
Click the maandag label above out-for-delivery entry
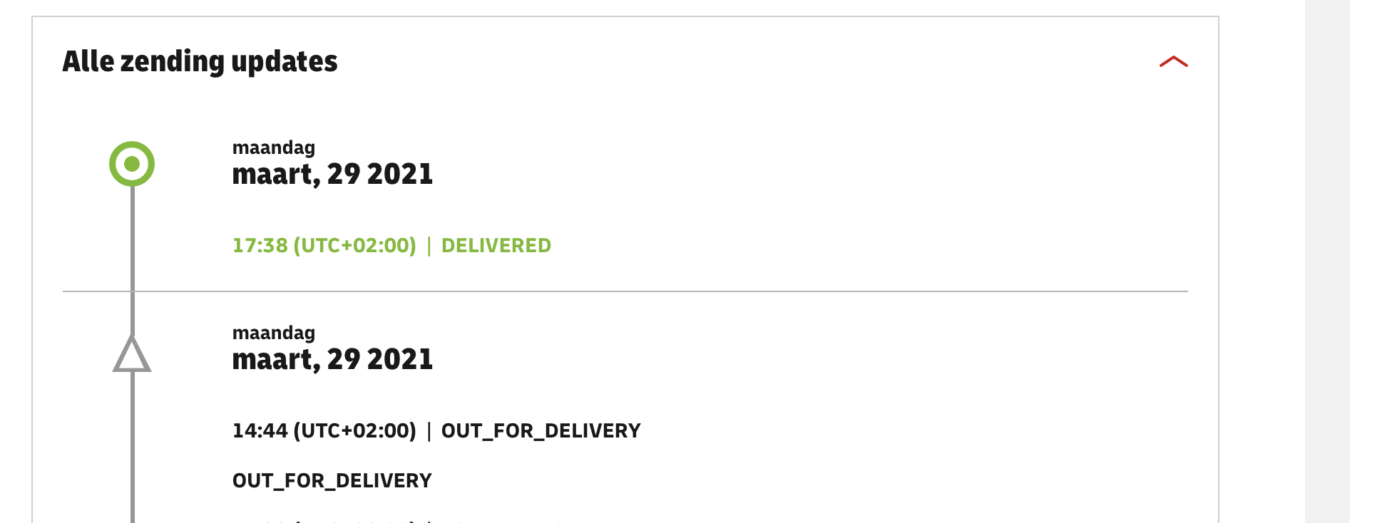click(274, 333)
